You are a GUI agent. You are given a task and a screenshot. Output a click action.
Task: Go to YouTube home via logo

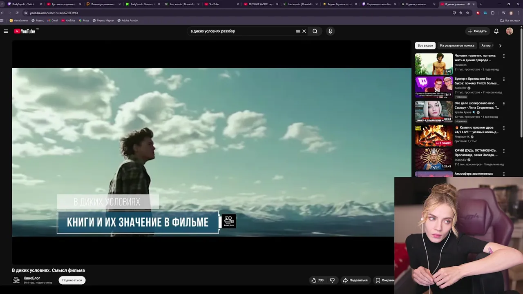point(25,31)
